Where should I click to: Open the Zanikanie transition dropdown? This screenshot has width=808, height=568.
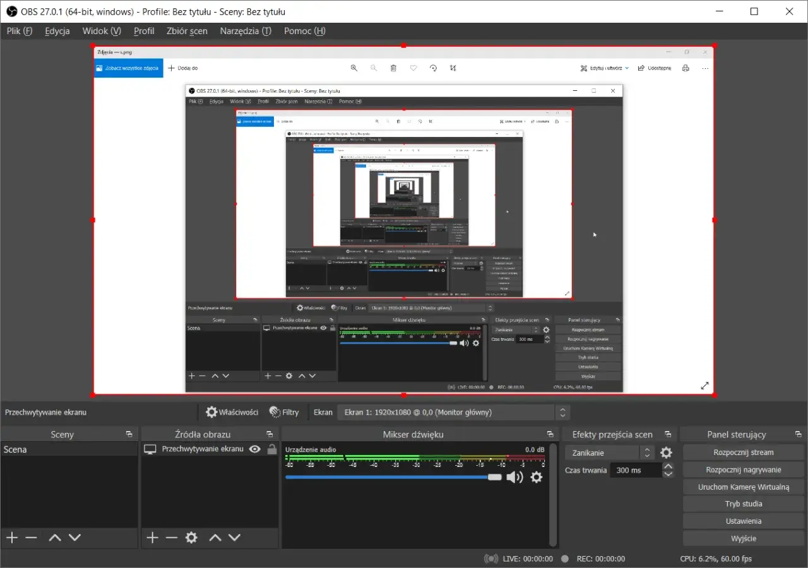click(609, 453)
